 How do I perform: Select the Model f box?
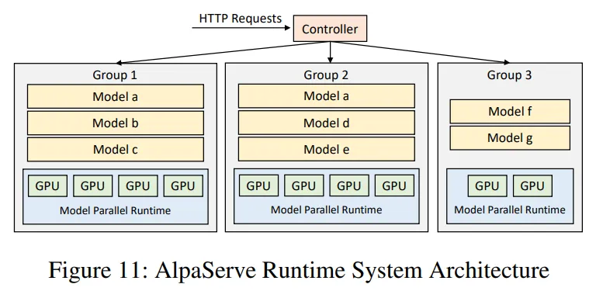coord(510,112)
